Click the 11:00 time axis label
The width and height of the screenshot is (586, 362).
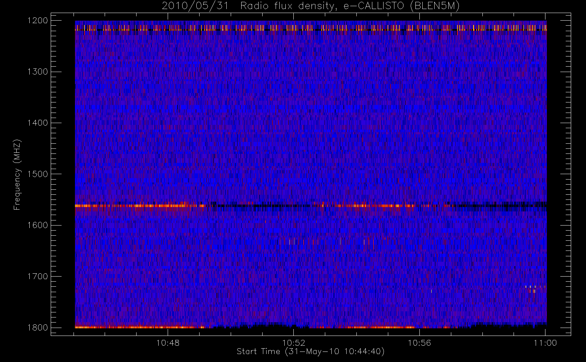pos(545,343)
